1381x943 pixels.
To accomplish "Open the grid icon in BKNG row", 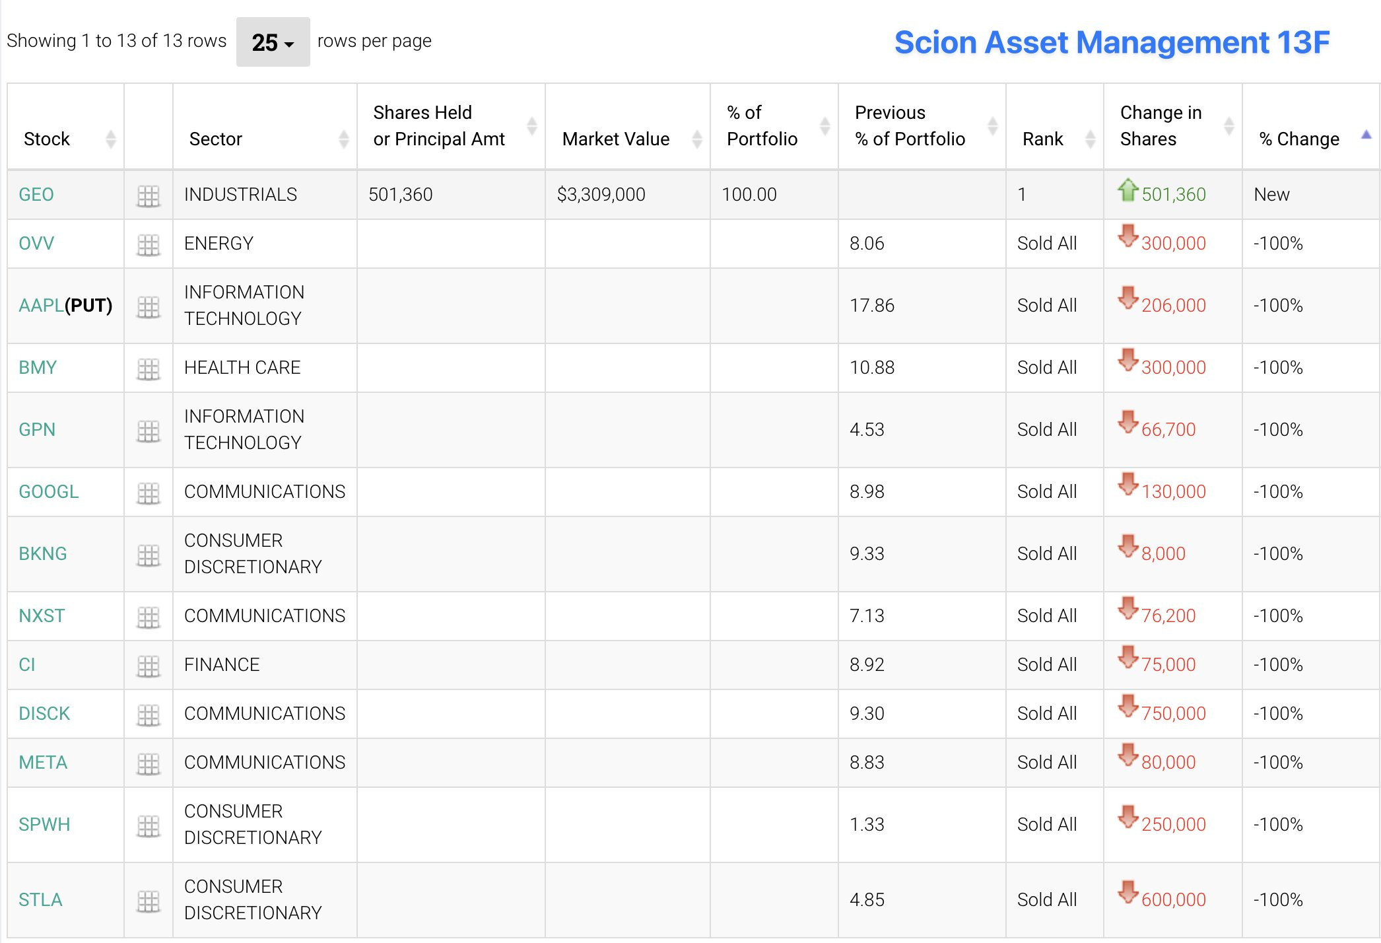I will [148, 555].
